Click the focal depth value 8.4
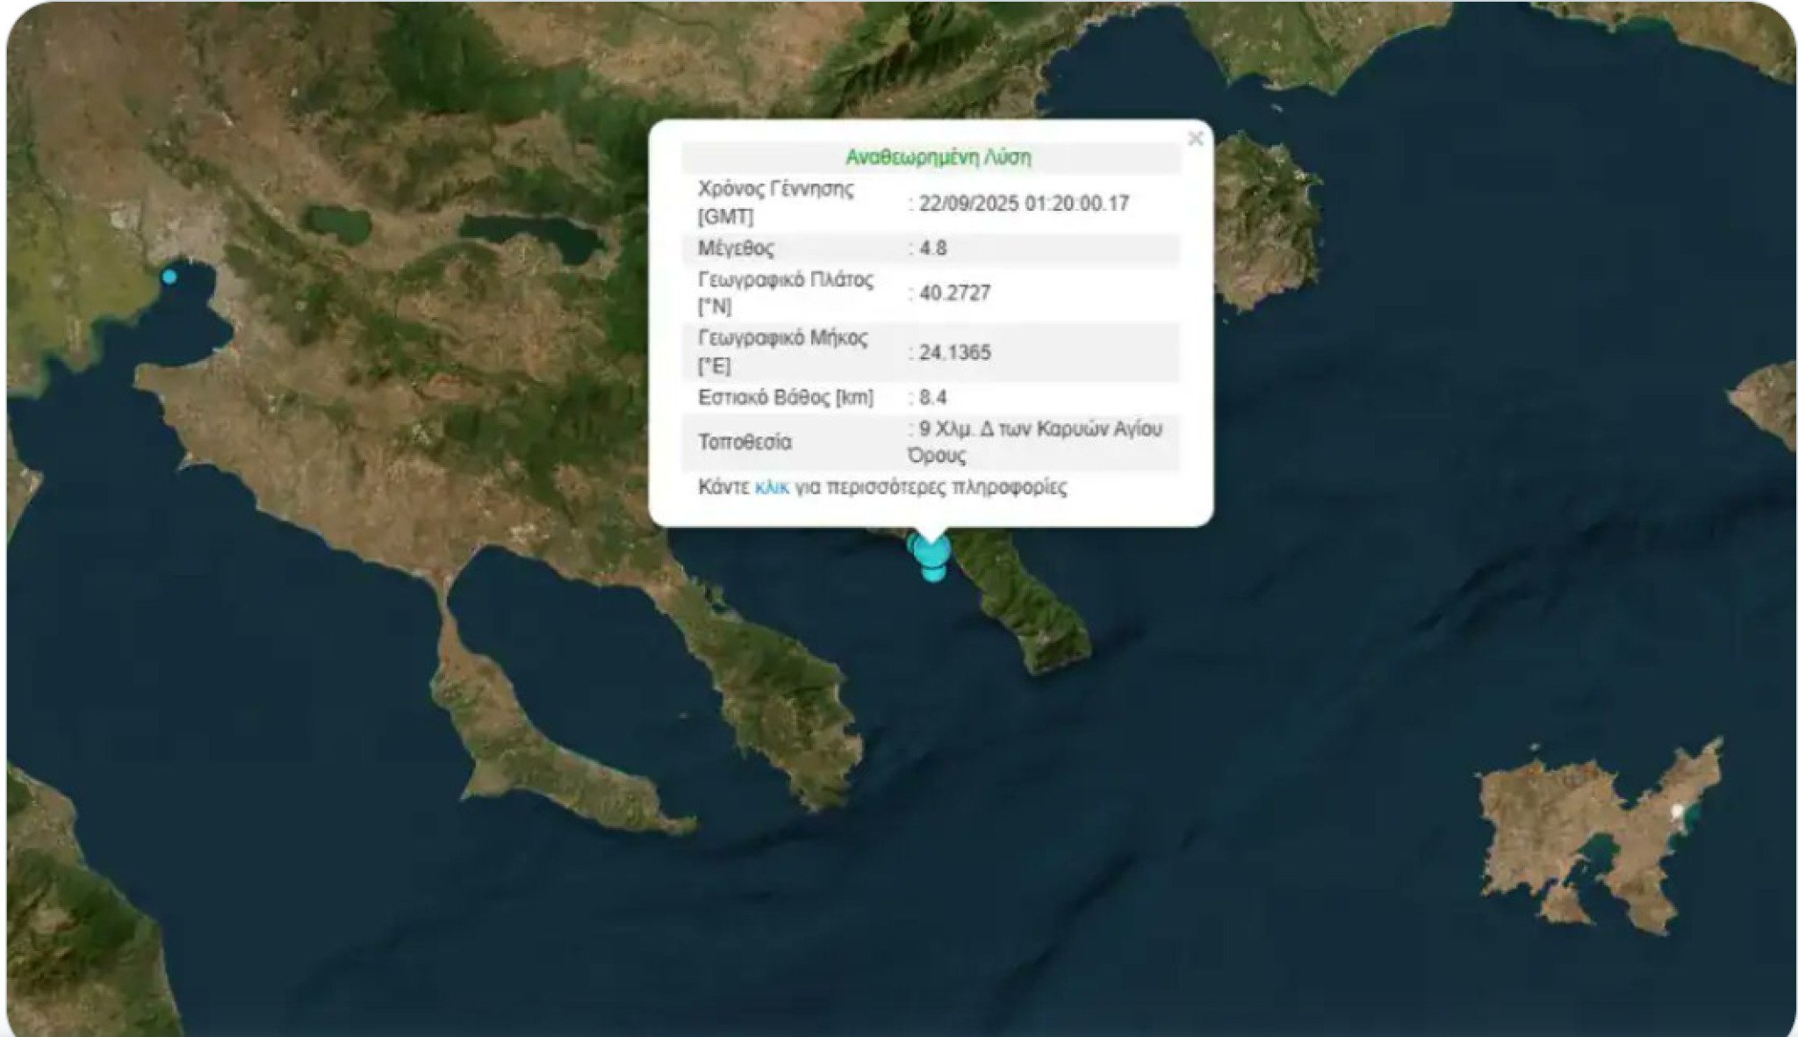1798x1037 pixels. [932, 398]
